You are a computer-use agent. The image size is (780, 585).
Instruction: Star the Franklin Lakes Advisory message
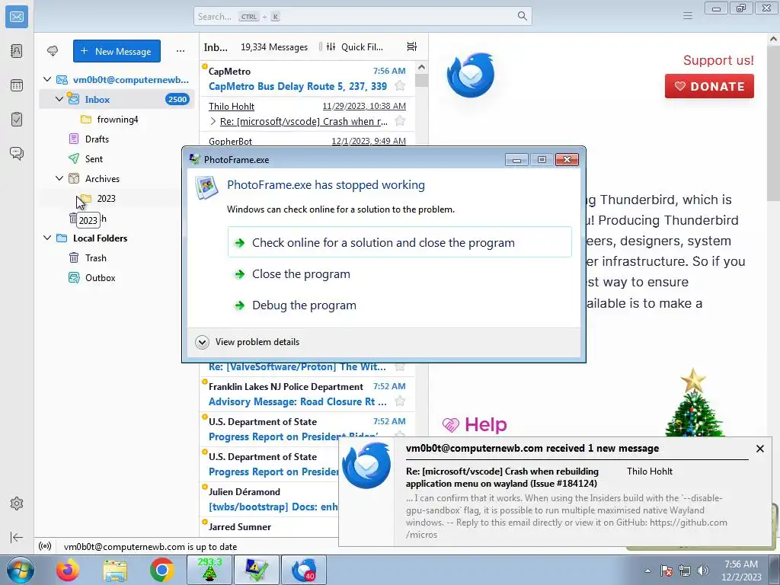pos(399,401)
